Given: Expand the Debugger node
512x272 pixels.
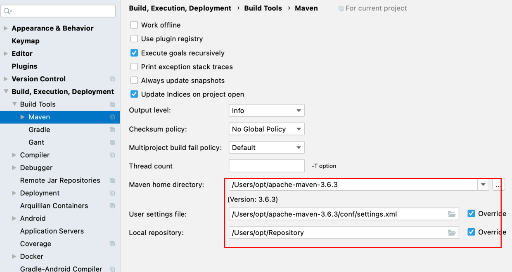Looking at the screenshot, I should 14,168.
